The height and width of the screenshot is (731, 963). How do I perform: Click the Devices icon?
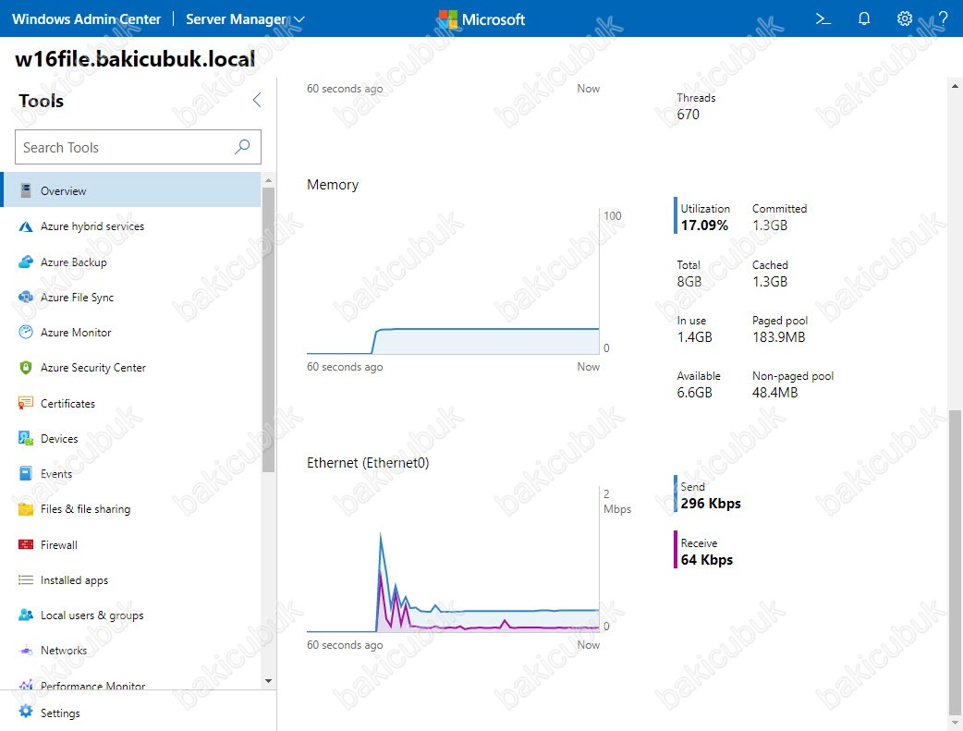pyautogui.click(x=26, y=438)
